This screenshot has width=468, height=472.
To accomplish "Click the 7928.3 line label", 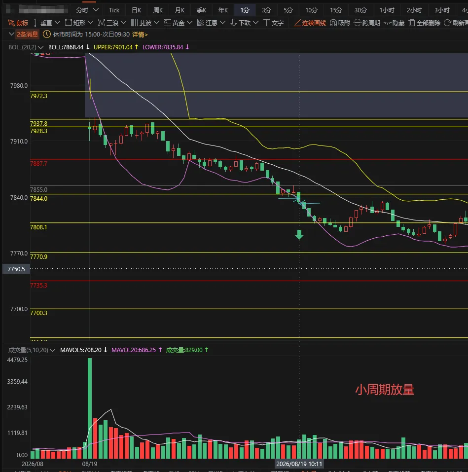I will pyautogui.click(x=38, y=131).
